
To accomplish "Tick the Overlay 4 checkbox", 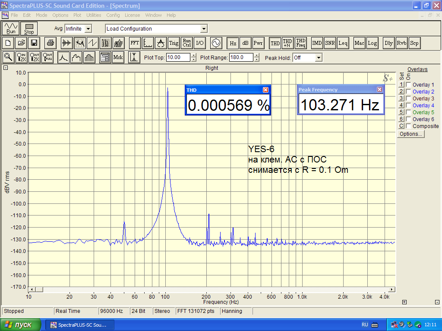I will 408,106.
